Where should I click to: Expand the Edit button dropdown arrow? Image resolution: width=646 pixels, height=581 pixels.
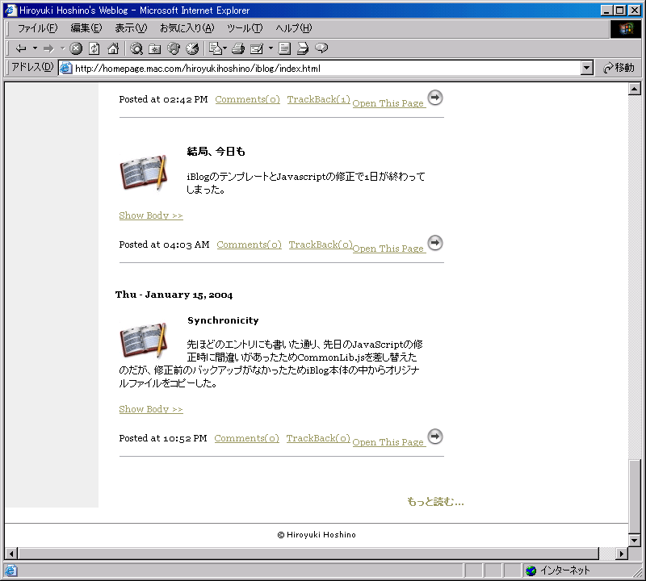[x=271, y=48]
